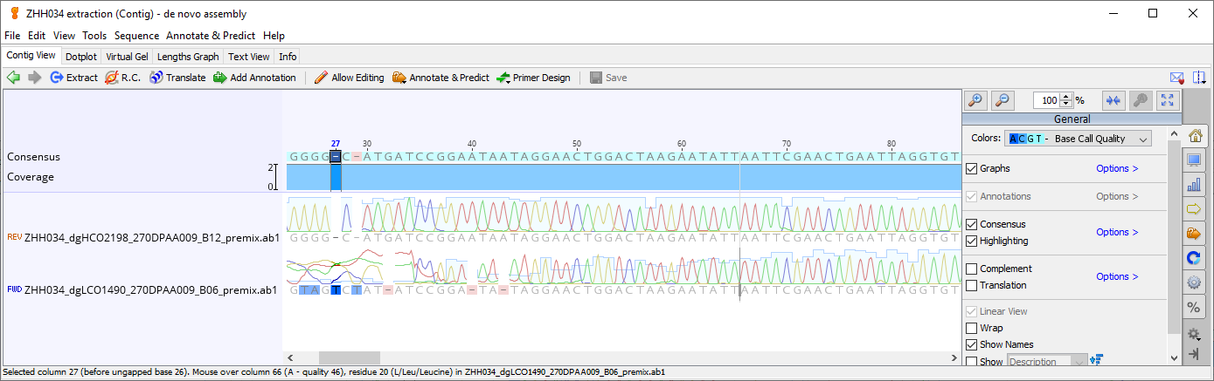
Task: Open the General home panel tab
Action: (1196, 136)
